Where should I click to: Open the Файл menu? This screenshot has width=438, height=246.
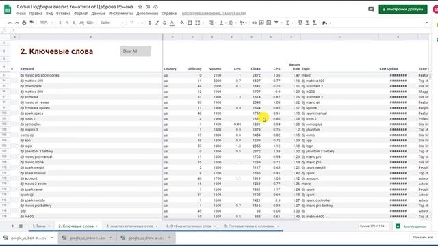pos(21,14)
